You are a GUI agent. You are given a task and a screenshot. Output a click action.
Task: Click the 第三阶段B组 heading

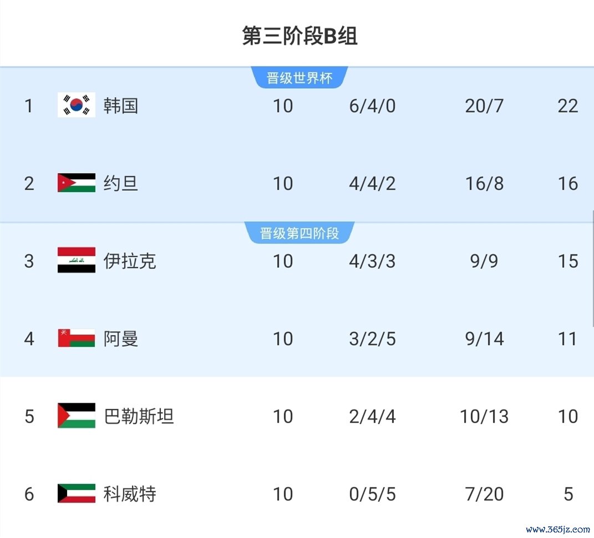299,36
